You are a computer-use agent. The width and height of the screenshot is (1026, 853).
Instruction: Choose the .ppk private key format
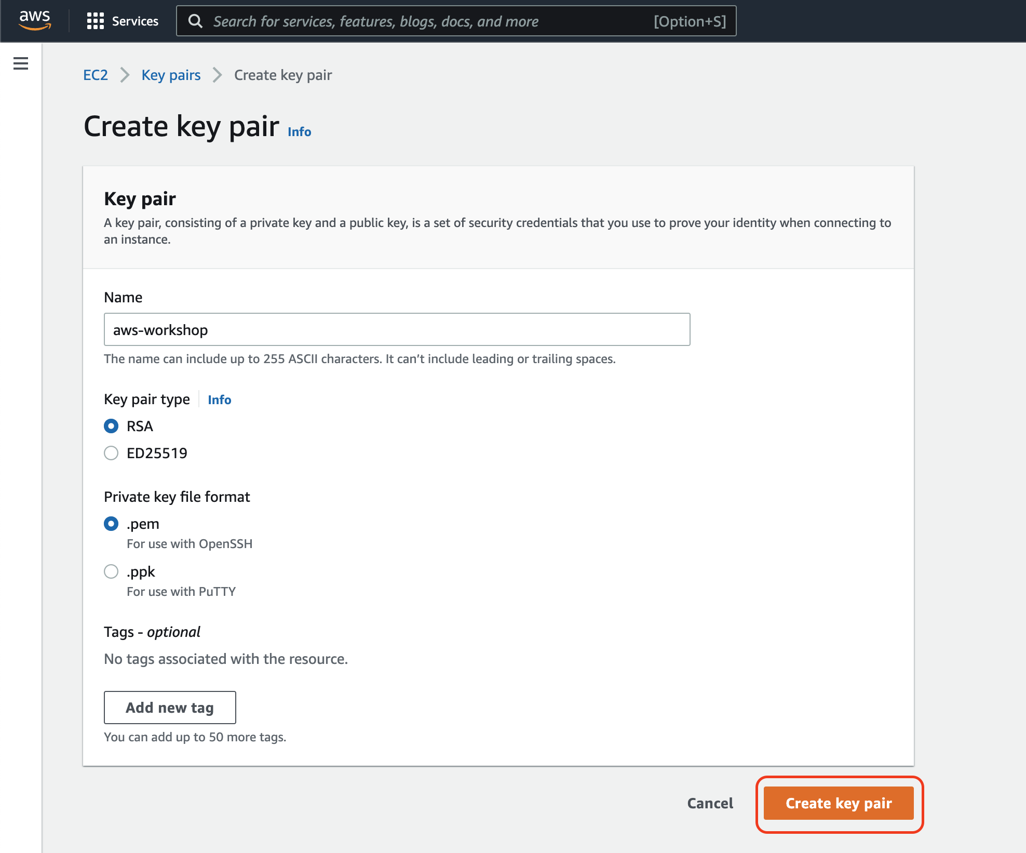(x=111, y=571)
